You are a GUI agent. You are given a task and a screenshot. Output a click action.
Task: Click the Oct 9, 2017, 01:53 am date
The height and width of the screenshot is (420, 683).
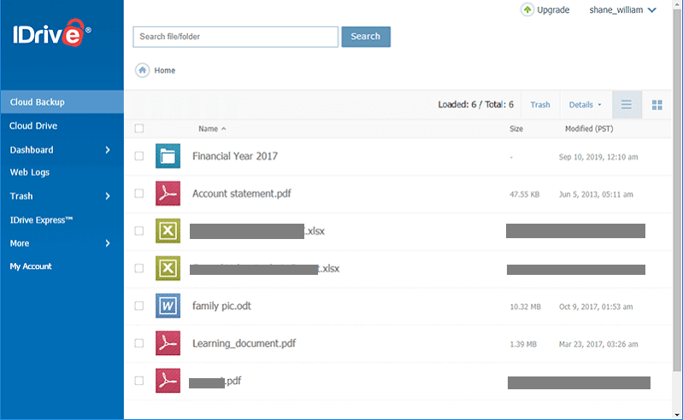pos(596,306)
